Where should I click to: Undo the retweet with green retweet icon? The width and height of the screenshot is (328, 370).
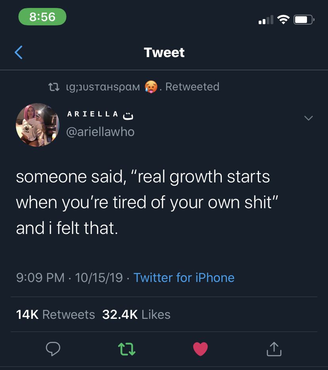point(127,349)
